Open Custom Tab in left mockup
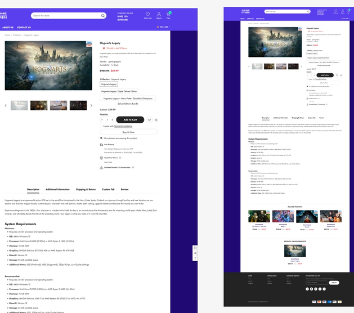 (108, 190)
